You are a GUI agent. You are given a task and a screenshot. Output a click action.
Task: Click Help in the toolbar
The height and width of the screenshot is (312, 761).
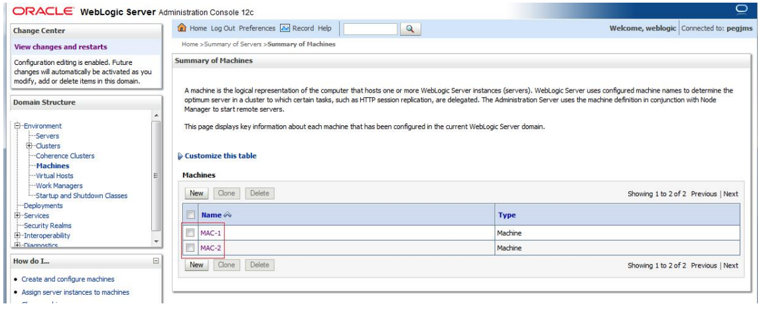[324, 28]
